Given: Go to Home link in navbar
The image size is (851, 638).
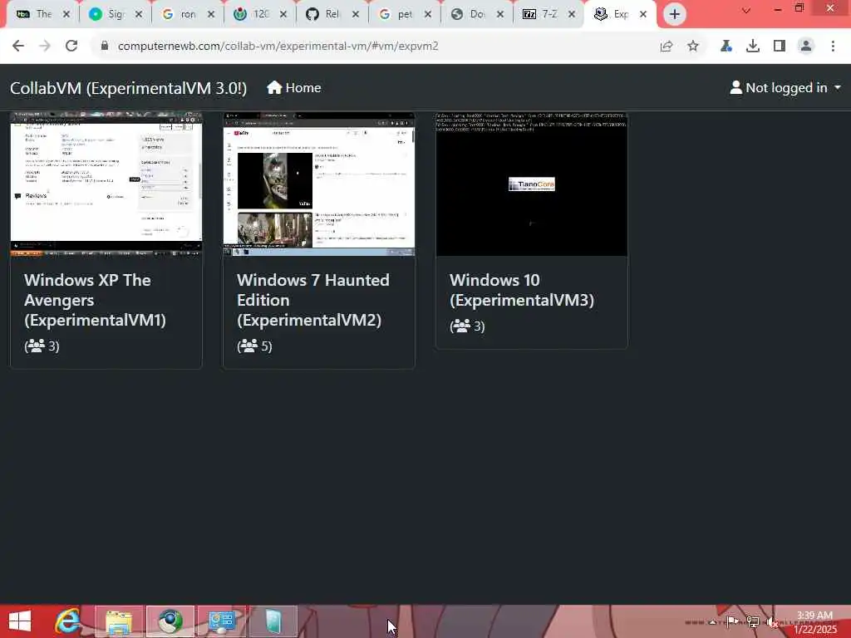Looking at the screenshot, I should pyautogui.click(x=293, y=88).
